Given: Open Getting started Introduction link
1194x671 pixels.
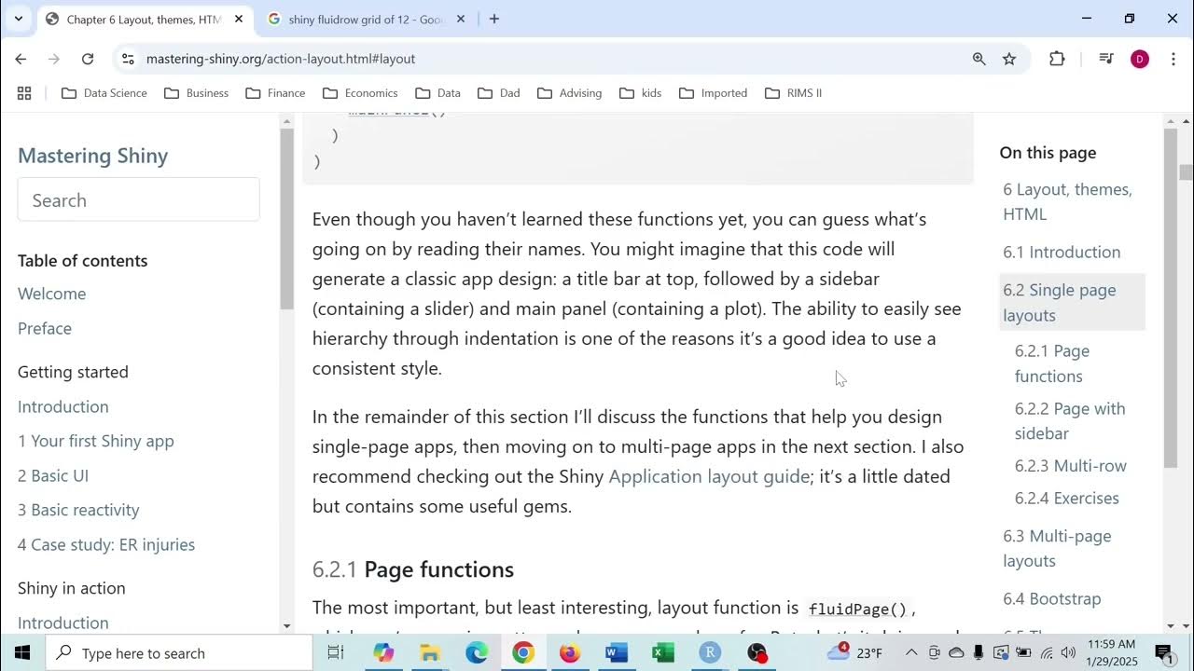Looking at the screenshot, I should click(62, 406).
